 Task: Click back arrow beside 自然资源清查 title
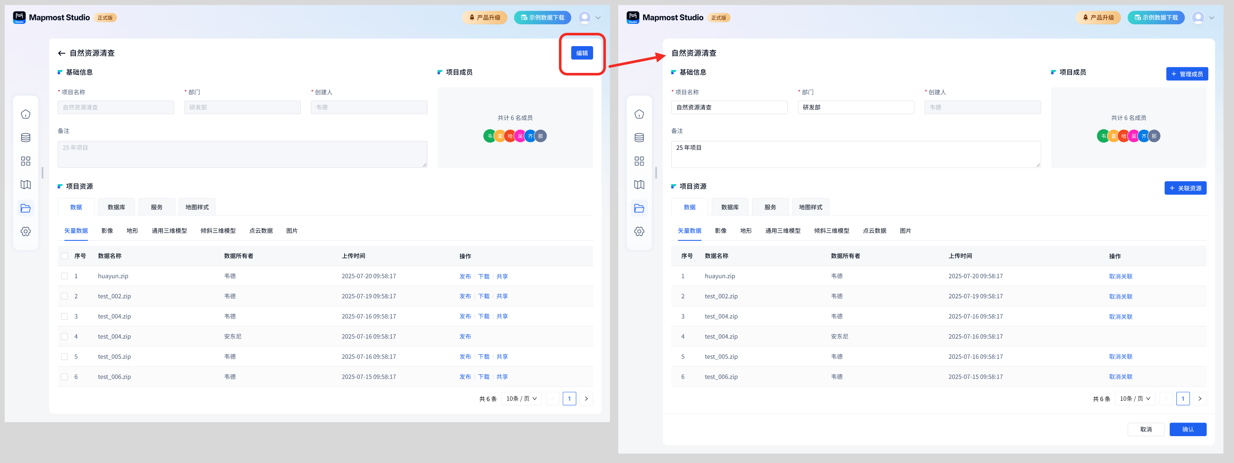[62, 53]
